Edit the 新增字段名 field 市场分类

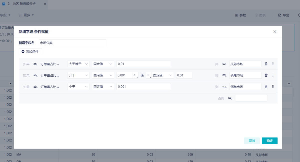tap(72, 43)
